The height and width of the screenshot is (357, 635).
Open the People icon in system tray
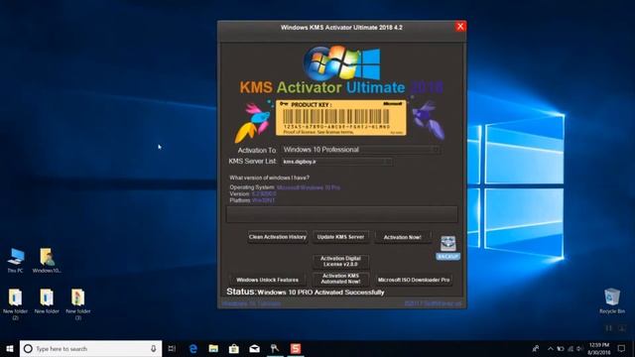536,348
